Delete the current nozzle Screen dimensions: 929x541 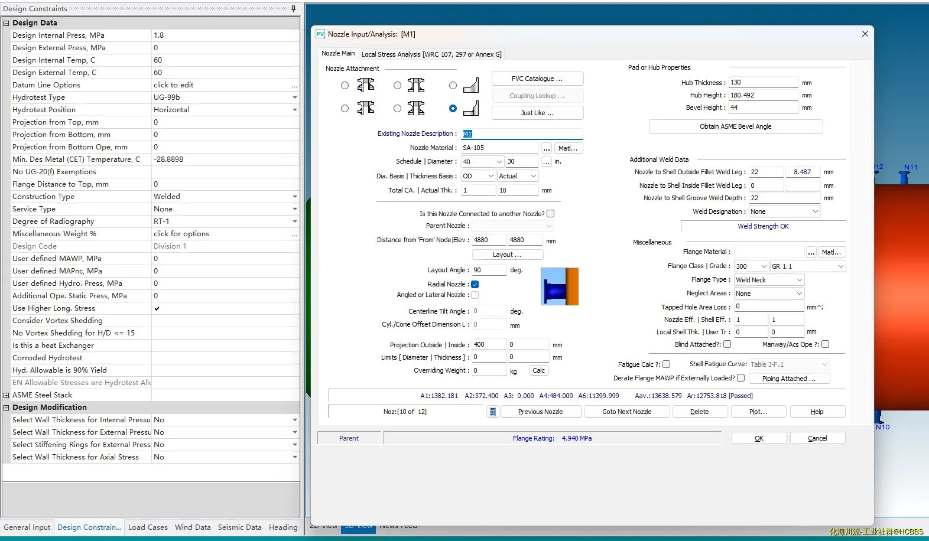700,412
